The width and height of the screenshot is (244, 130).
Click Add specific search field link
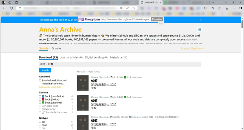pyautogui.click(x=50, y=87)
